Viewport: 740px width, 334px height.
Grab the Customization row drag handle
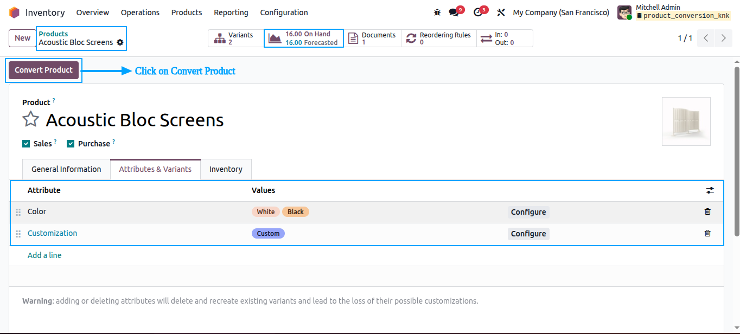(x=18, y=234)
